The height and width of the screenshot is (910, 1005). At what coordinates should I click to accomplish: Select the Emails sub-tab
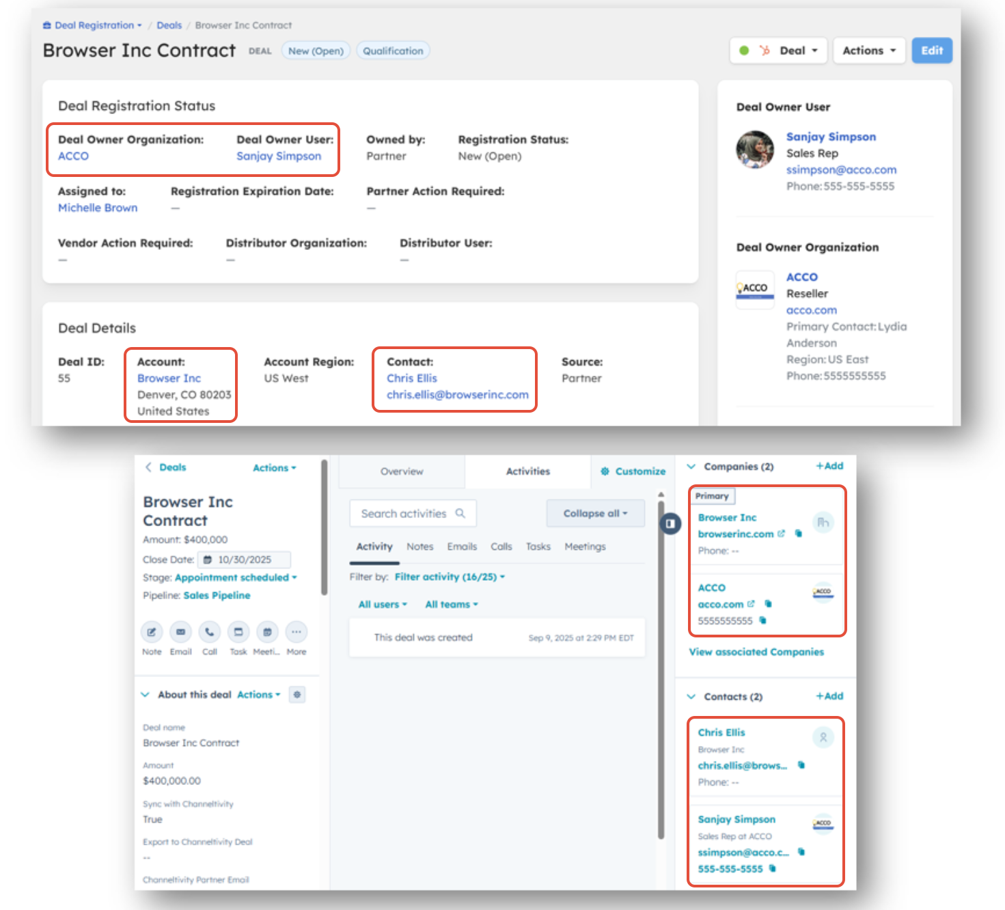click(x=463, y=547)
